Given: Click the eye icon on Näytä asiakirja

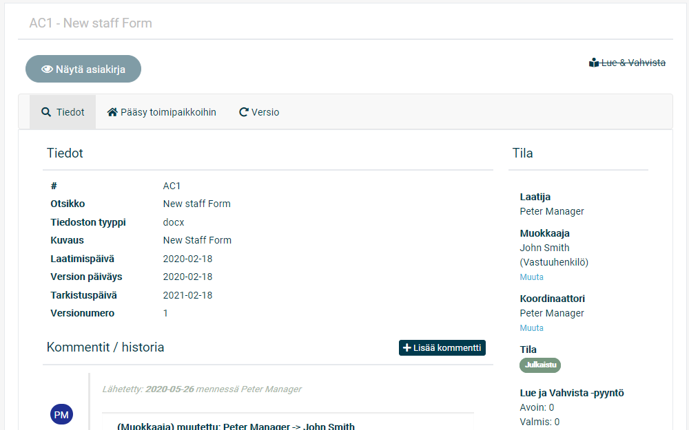Looking at the screenshot, I should pos(47,69).
